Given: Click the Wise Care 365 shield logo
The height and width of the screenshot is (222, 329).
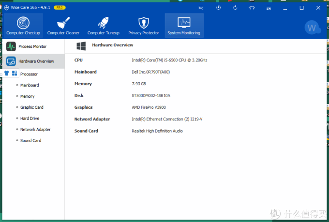Looking at the screenshot, I should [x=6, y=8].
